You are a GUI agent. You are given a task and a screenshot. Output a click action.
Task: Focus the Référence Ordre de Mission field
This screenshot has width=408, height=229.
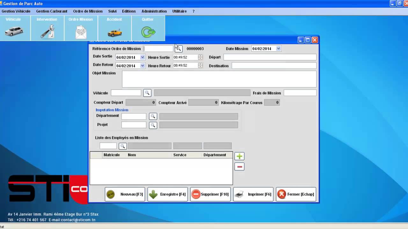158,49
